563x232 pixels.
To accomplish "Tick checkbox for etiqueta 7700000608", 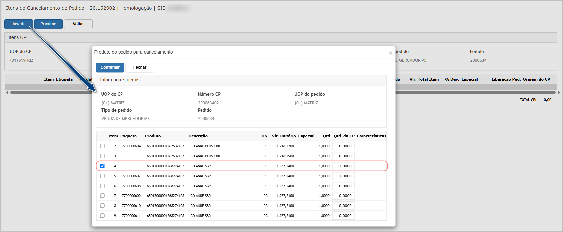I will click(x=102, y=186).
